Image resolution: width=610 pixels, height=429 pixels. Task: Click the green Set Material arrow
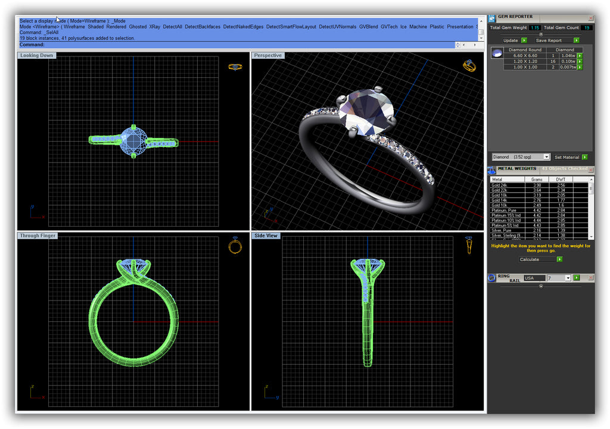pos(585,157)
